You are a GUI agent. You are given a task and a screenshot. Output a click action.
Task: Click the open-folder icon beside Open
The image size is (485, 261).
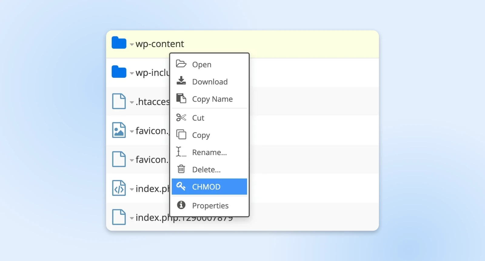pos(181,64)
